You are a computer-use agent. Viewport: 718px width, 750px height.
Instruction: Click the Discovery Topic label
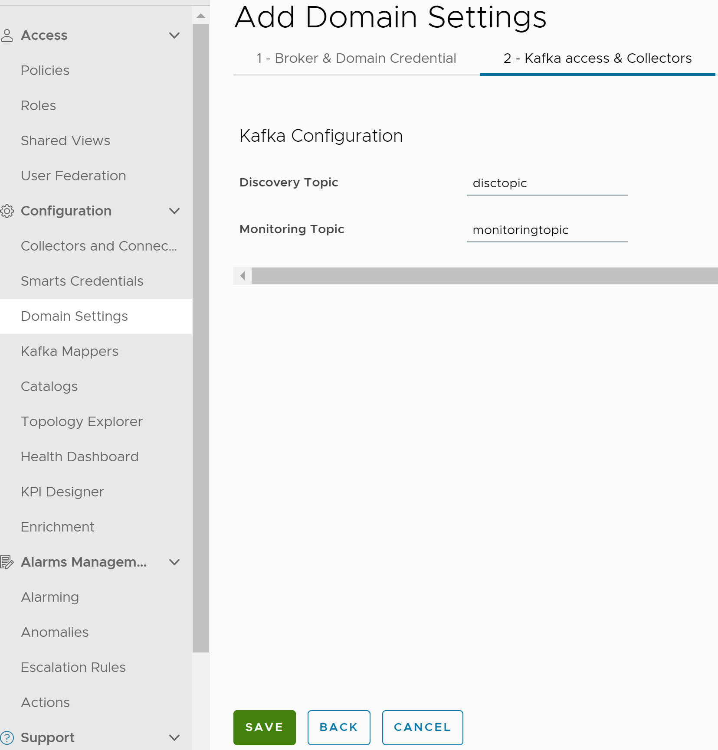289,183
